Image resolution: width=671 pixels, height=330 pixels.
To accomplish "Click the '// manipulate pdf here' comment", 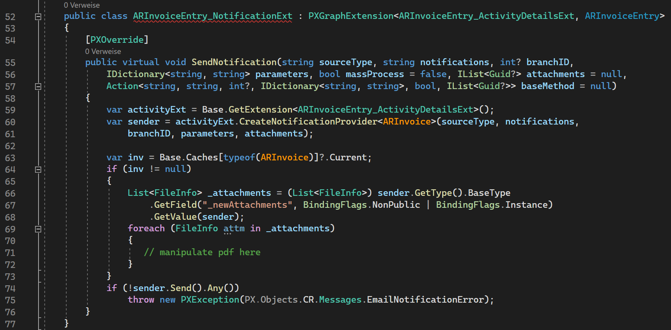I will (x=202, y=253).
